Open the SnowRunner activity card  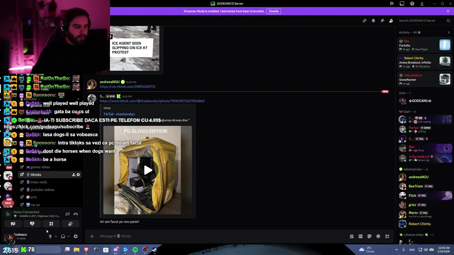coord(425,79)
